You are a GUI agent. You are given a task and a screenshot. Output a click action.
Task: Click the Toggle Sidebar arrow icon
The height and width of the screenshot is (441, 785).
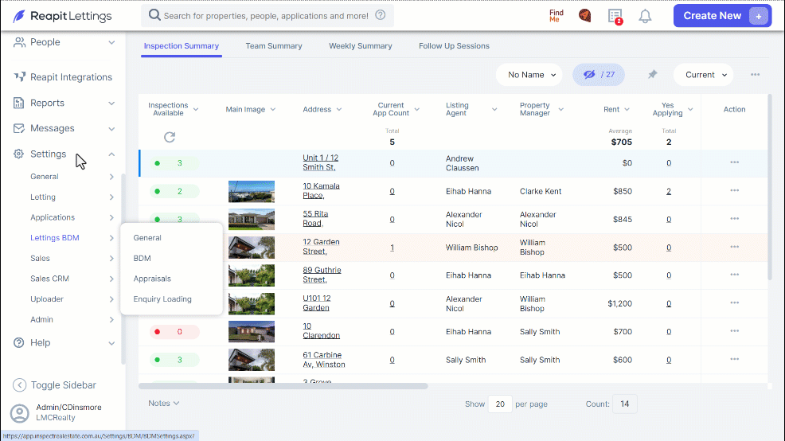coord(19,385)
